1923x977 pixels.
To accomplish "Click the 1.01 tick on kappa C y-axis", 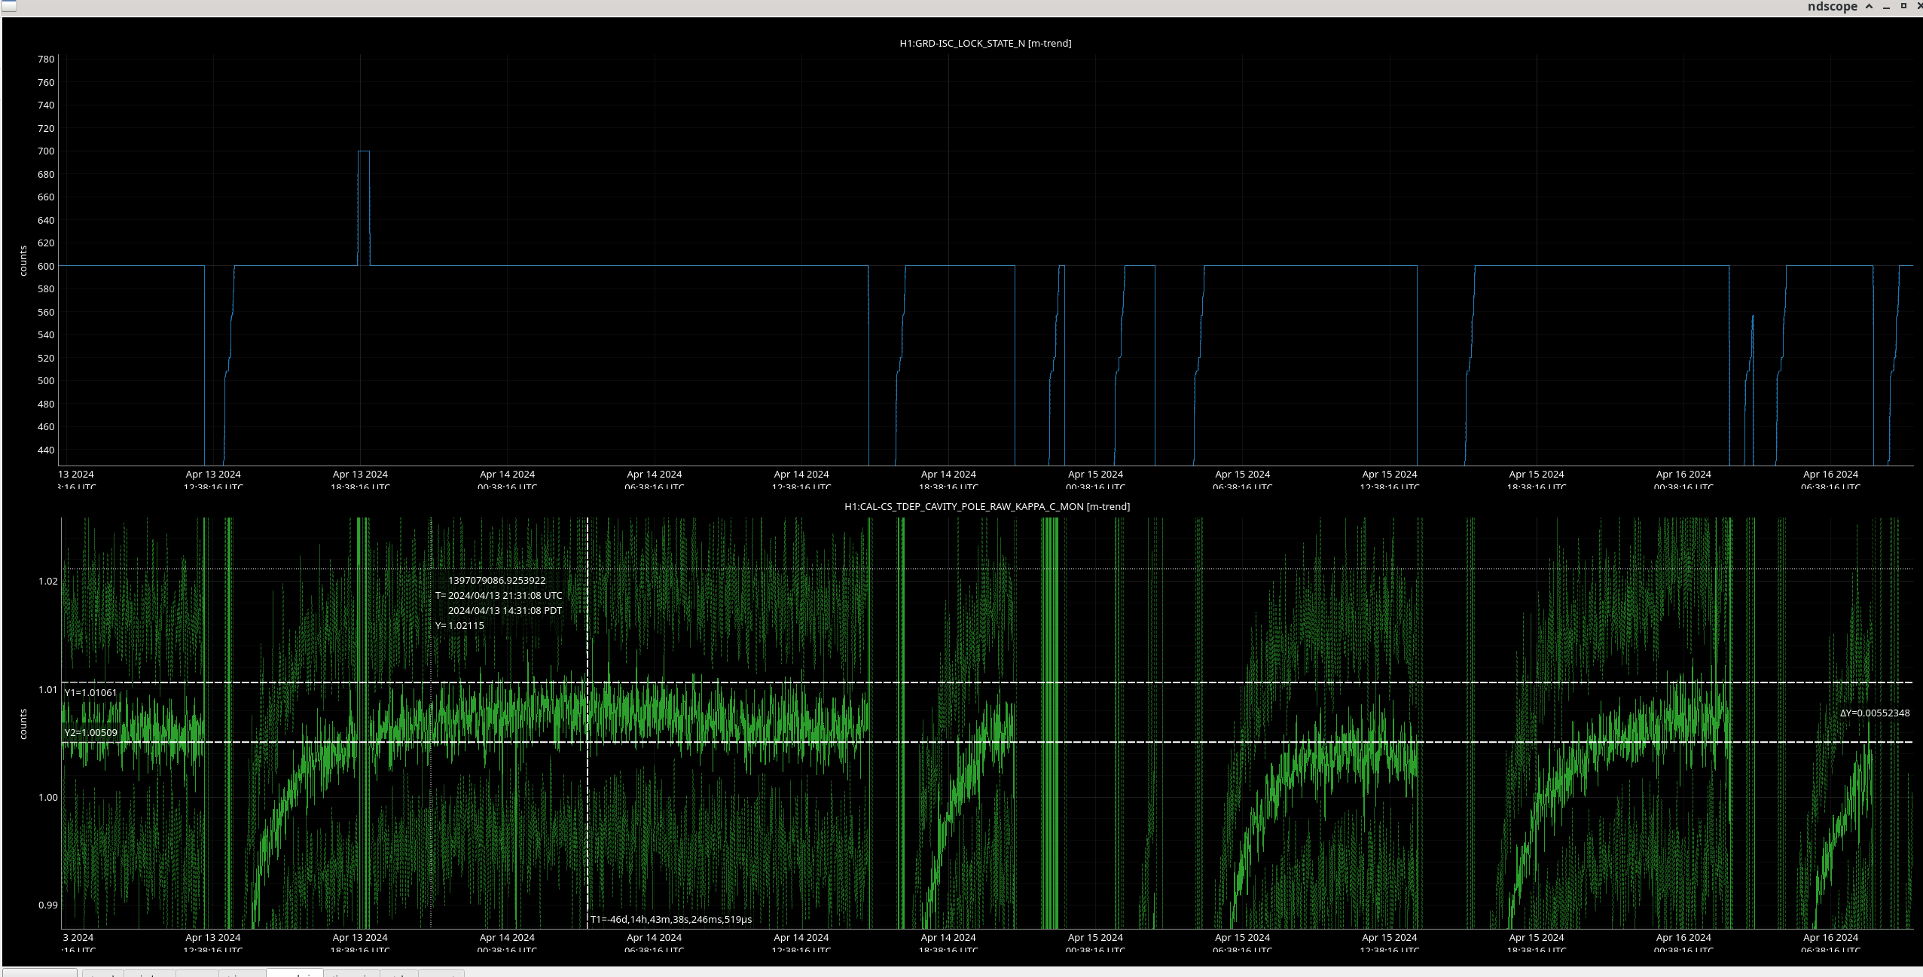I will [48, 689].
